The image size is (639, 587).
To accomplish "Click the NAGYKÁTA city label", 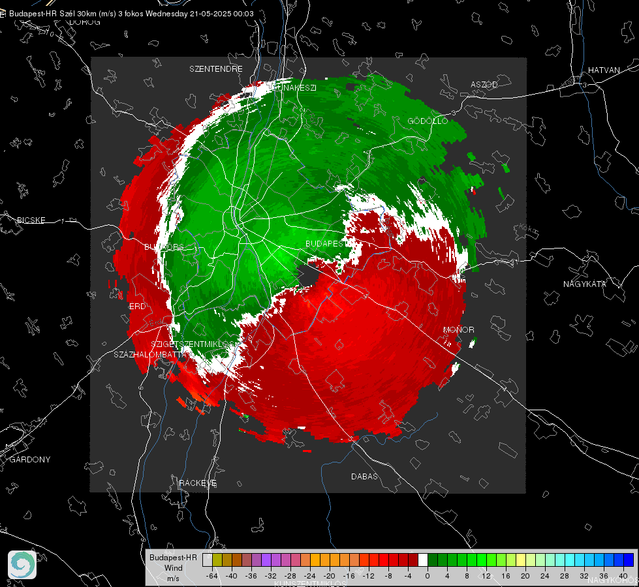I will (585, 284).
